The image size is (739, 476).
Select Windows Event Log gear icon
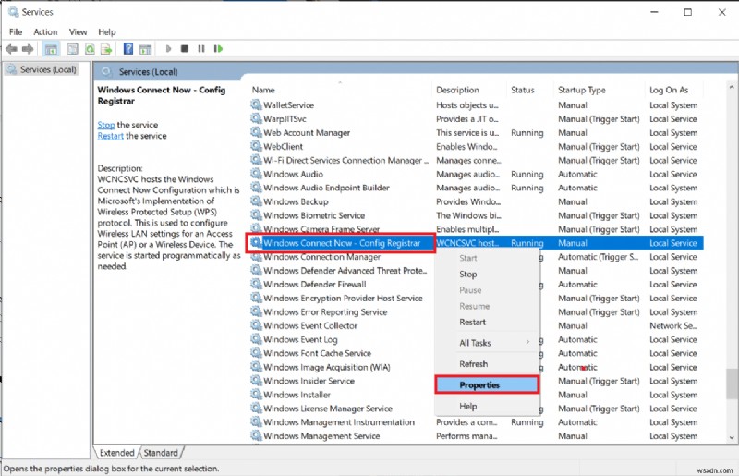coord(256,339)
